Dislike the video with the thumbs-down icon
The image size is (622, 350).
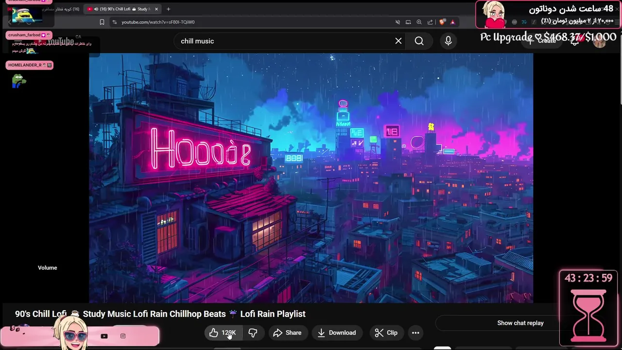point(253,333)
